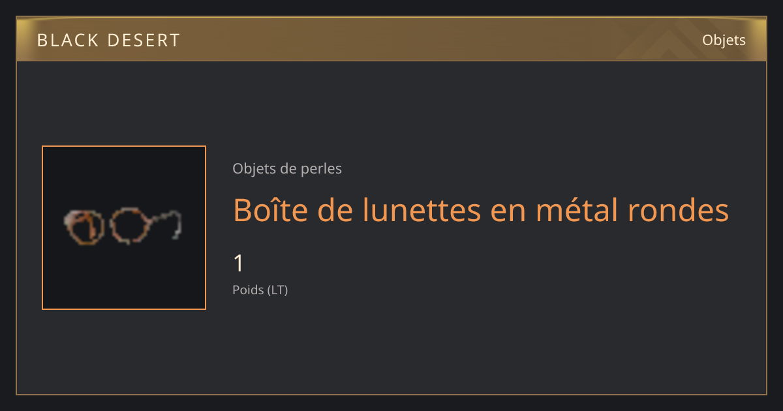This screenshot has width=783, height=411.
Task: Select the Objets de perles category text
Action: (287, 169)
